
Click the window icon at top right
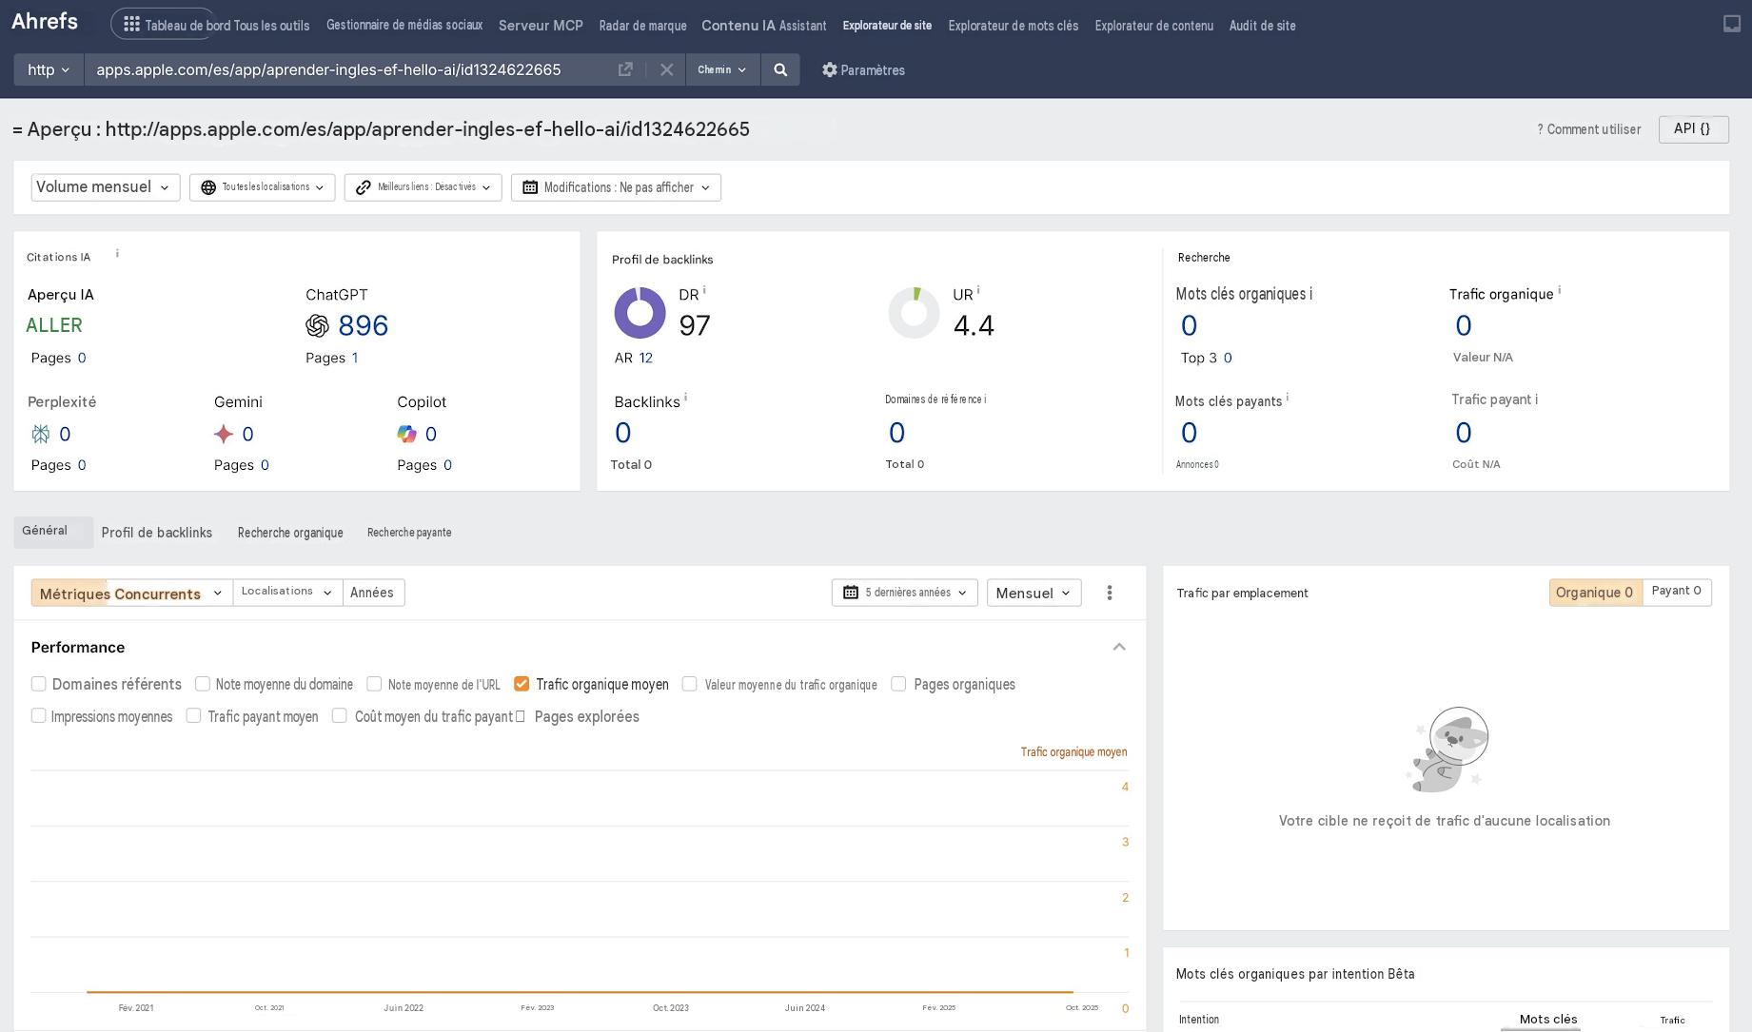[x=1732, y=24]
